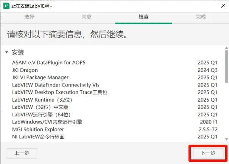Image resolution: width=229 pixels, height=164 pixels.
Task: Close the LabVIEW+ installer window
Action: 223,6
